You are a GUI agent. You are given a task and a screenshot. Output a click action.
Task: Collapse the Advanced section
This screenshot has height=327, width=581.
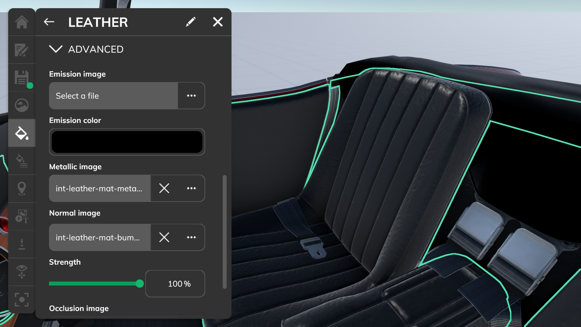pos(55,49)
